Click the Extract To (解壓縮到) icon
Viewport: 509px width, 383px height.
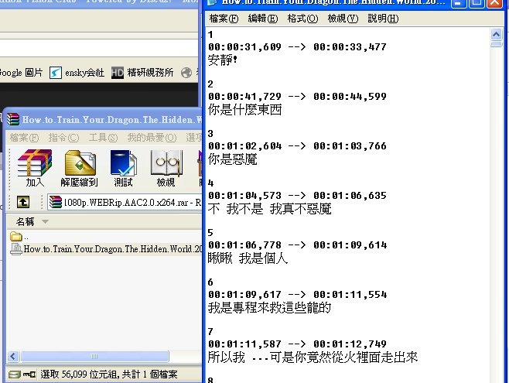(80, 167)
